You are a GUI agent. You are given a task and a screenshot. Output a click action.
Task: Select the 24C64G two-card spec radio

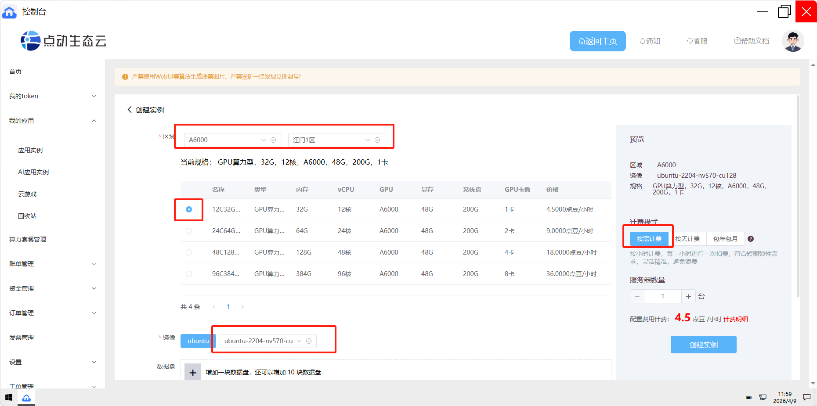[189, 231]
